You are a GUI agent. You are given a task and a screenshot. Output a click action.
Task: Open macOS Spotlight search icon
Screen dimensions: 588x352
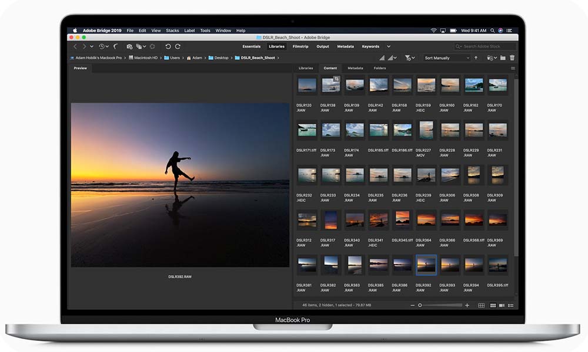pos(492,31)
